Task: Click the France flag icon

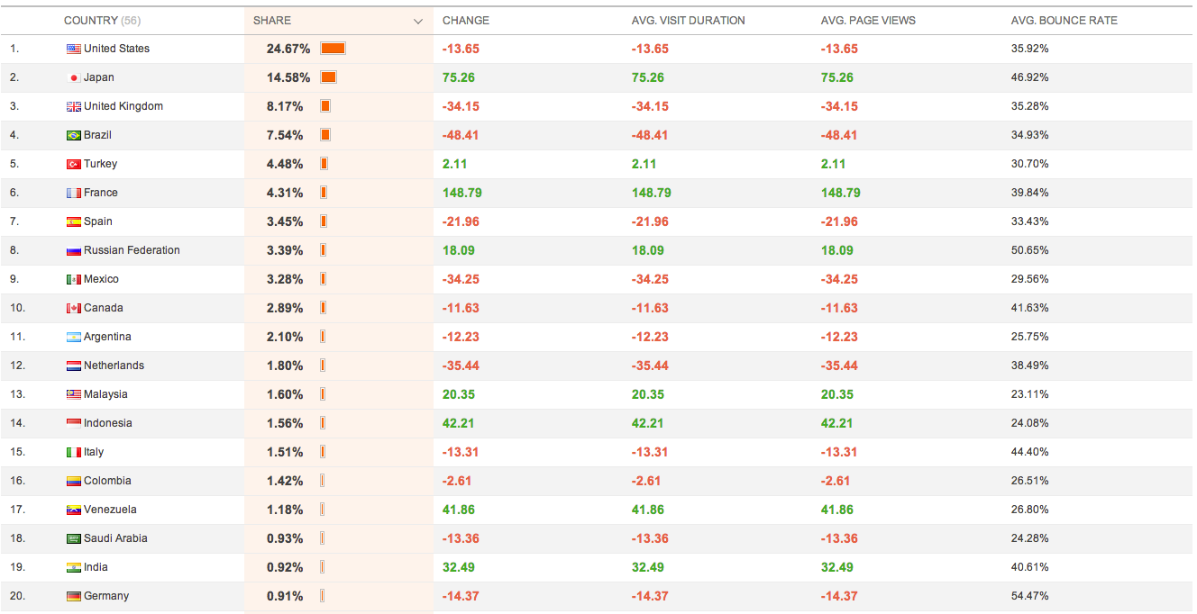Action: [x=74, y=193]
